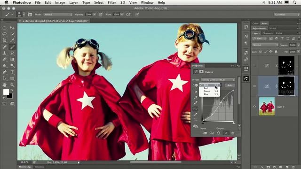The image size is (301, 169).
Task: Select the Move tool
Action: [x=12, y=28]
